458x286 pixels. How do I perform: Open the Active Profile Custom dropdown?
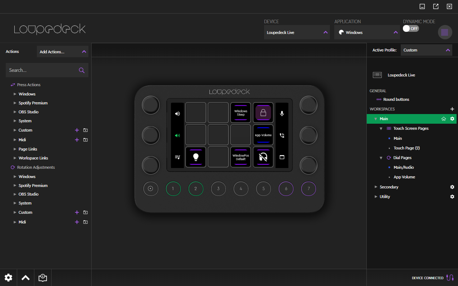427,50
